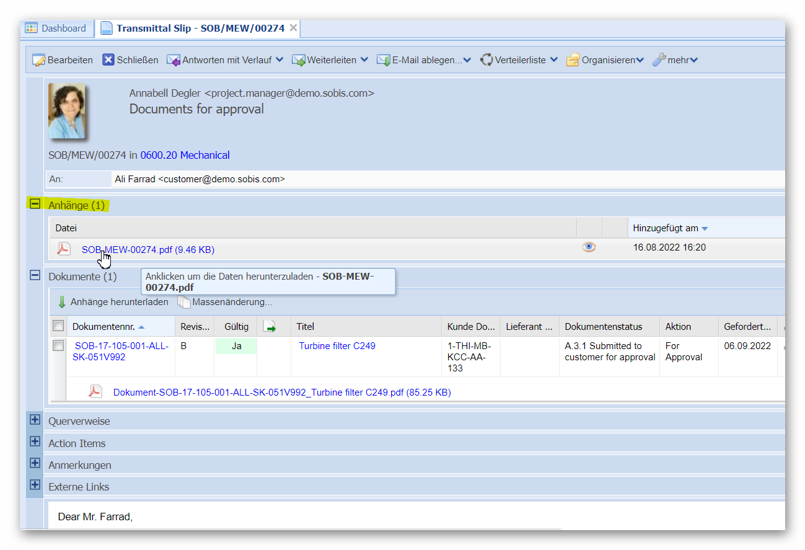Viewport: 805px width, 550px height.
Task: Click the green arrow column header icon
Action: pyautogui.click(x=270, y=327)
